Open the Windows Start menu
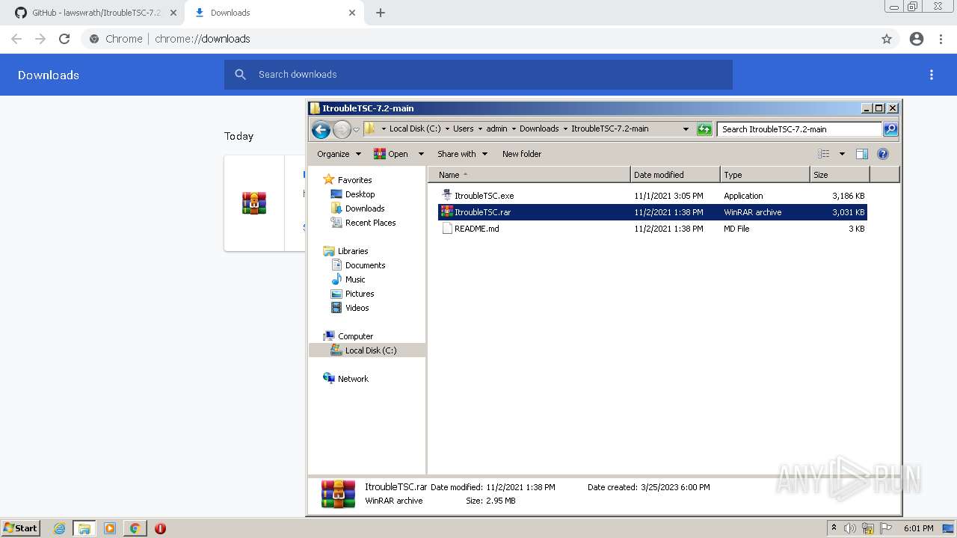 (x=21, y=528)
